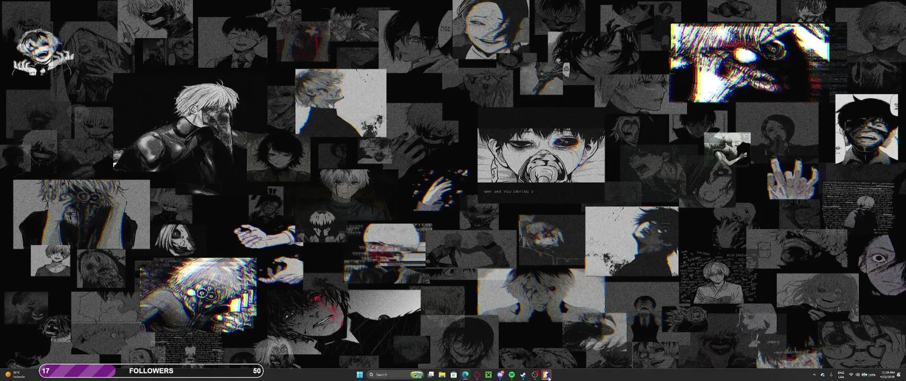The height and width of the screenshot is (381, 906).
Task: Change the ENG LAA input language
Action: click(x=841, y=375)
